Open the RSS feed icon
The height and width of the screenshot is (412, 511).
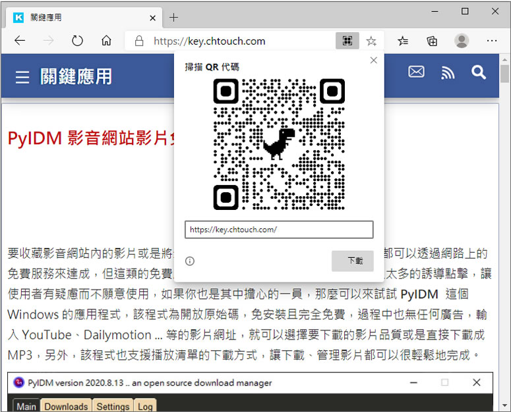448,73
